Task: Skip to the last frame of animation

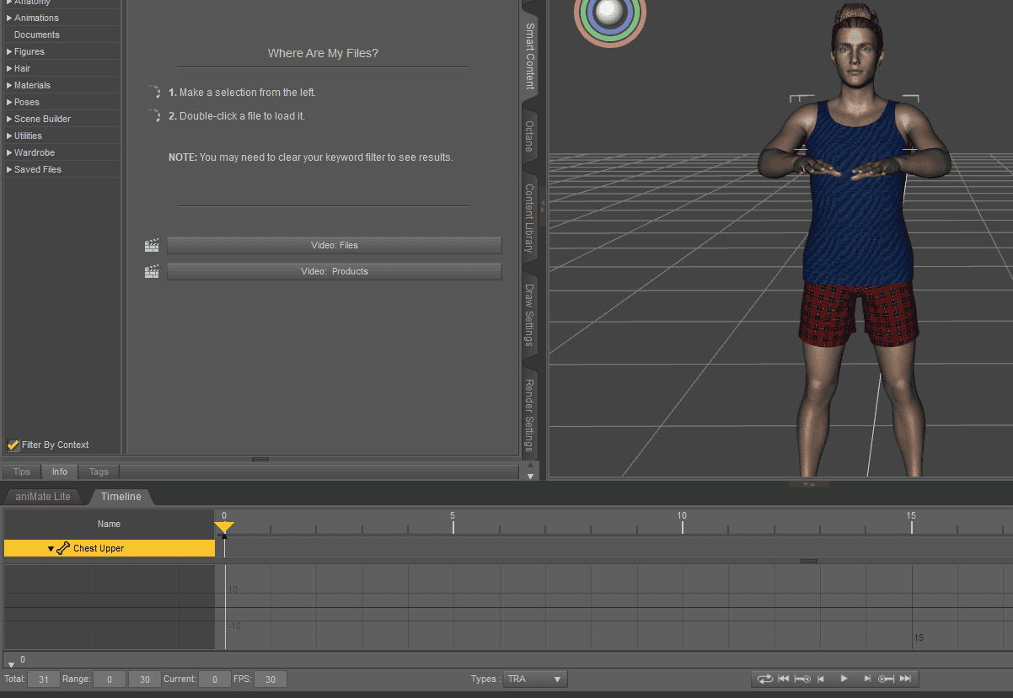Action: (x=906, y=679)
